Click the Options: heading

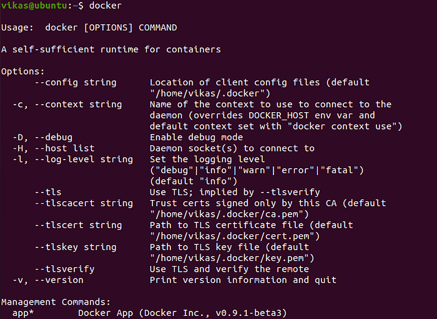(23, 72)
